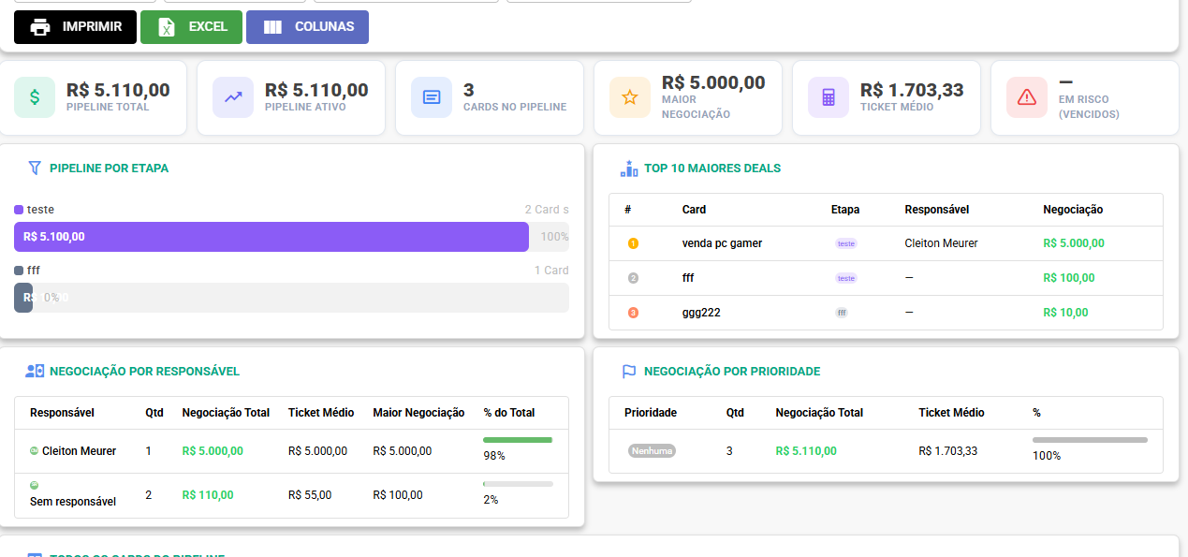This screenshot has height=557, width=1188.
Task: Click the "R$ 110,00" total for Sem responsável
Action: click(208, 495)
